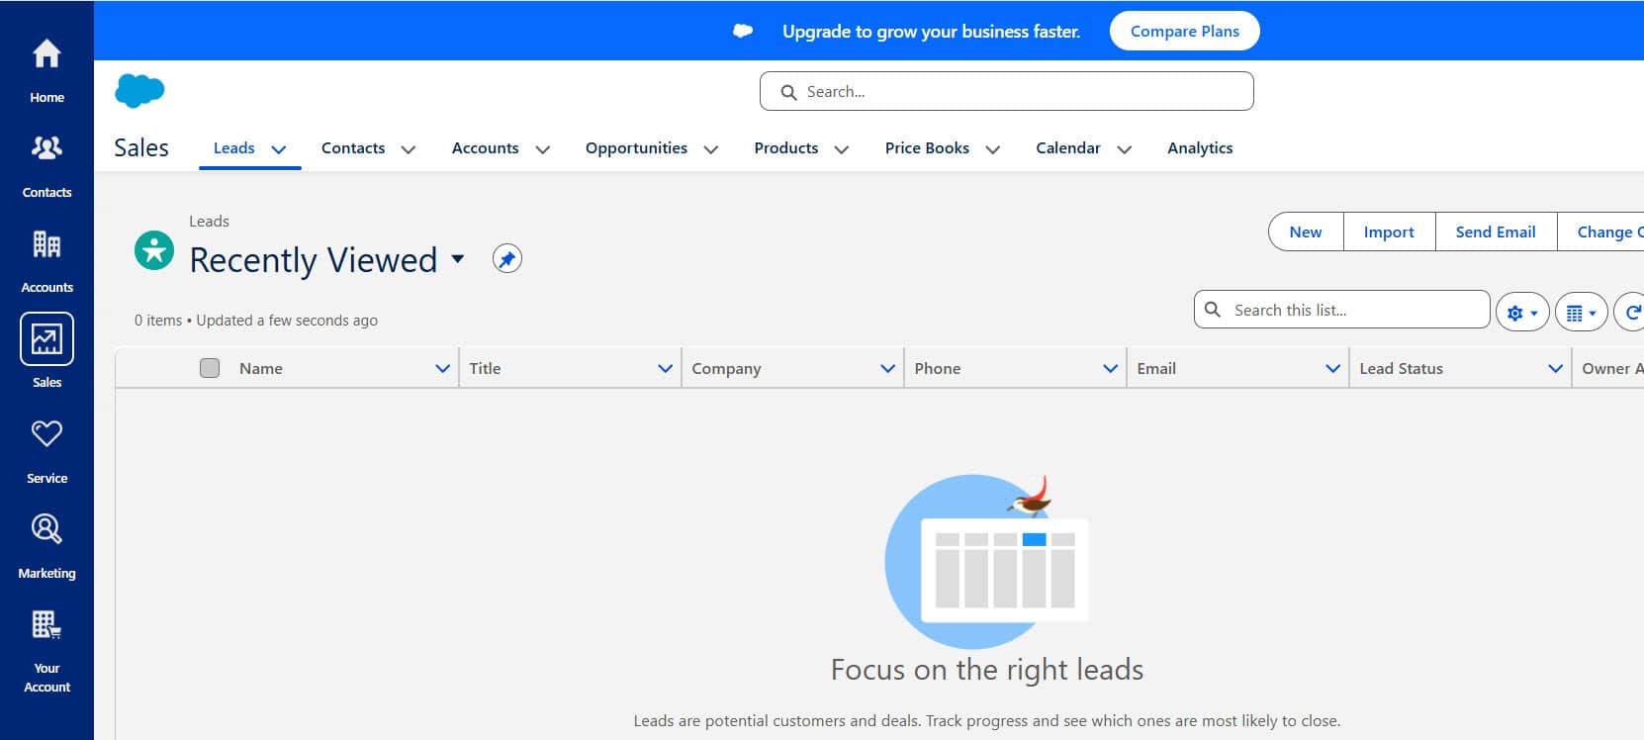Switch to the Accounts tab
Screen dimensions: 1644x740
pos(485,148)
